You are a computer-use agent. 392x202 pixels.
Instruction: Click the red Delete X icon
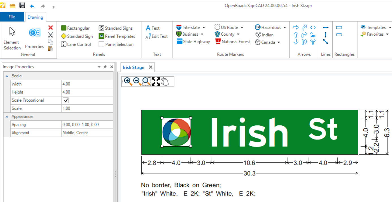pos(51,27)
